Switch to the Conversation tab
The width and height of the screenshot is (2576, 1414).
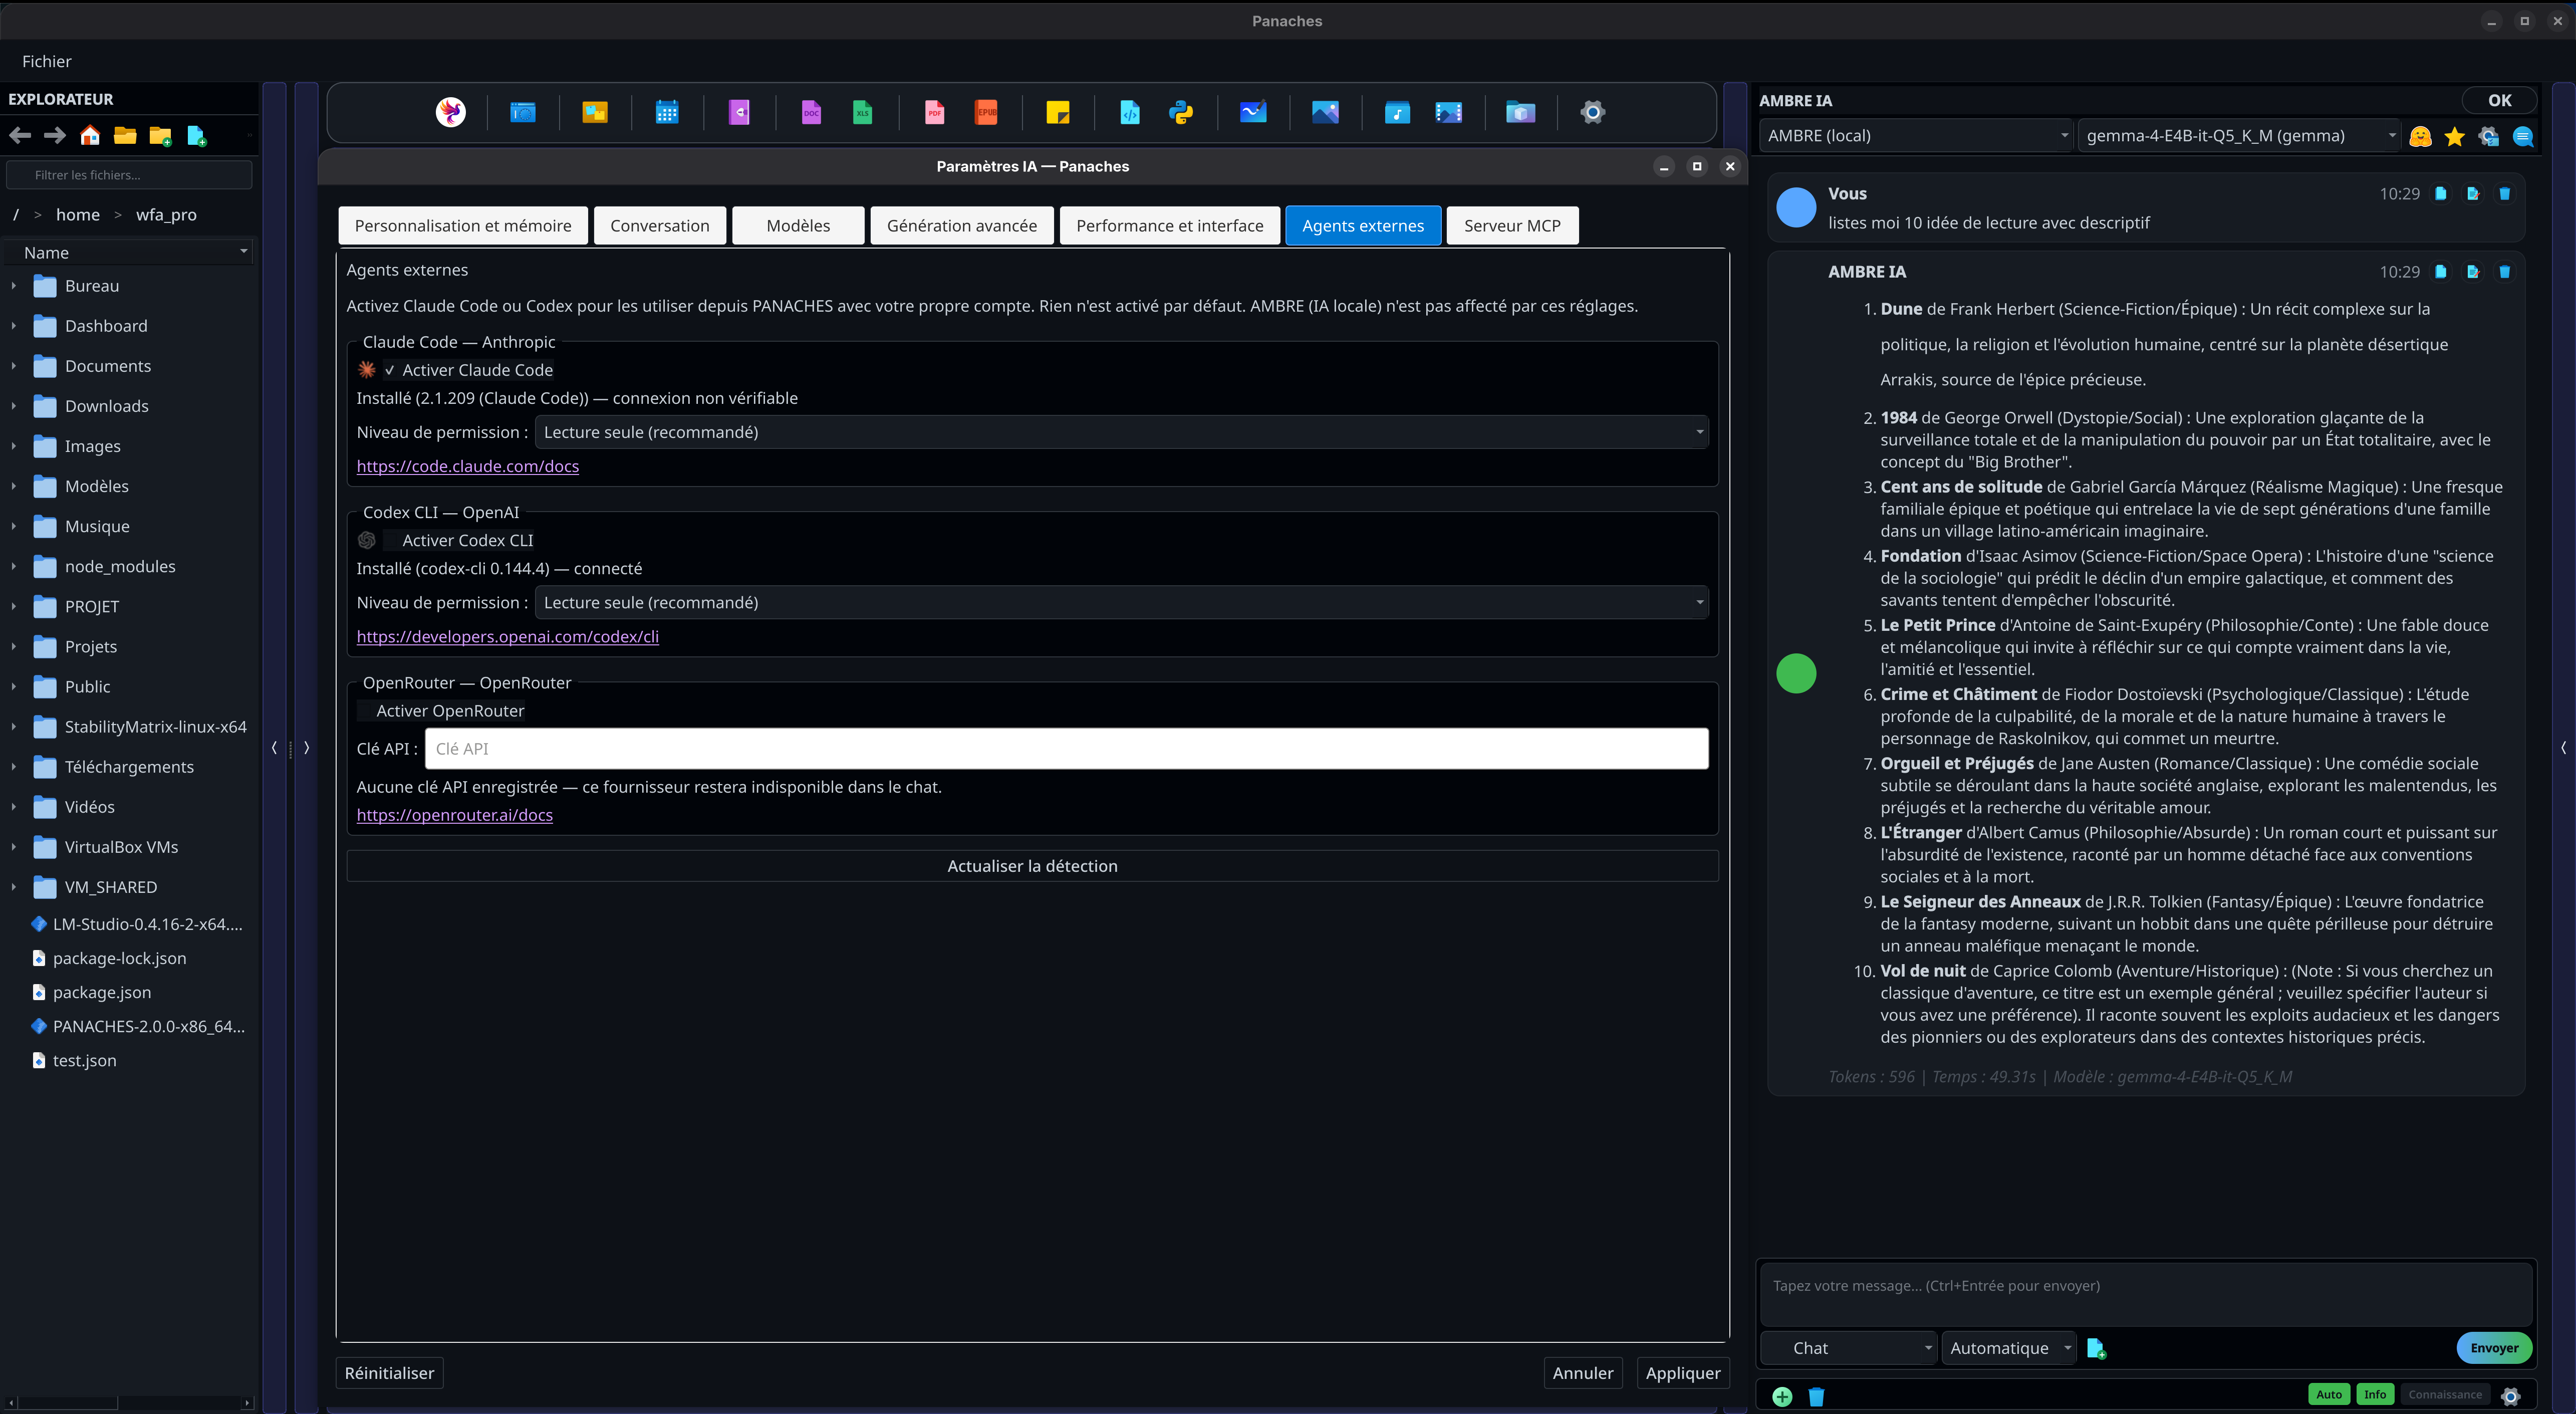tap(660, 226)
